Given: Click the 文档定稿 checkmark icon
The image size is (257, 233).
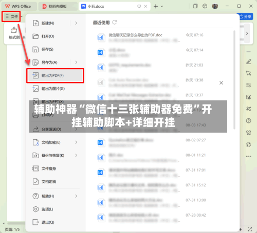Looking at the screenshot, I should point(35,181).
